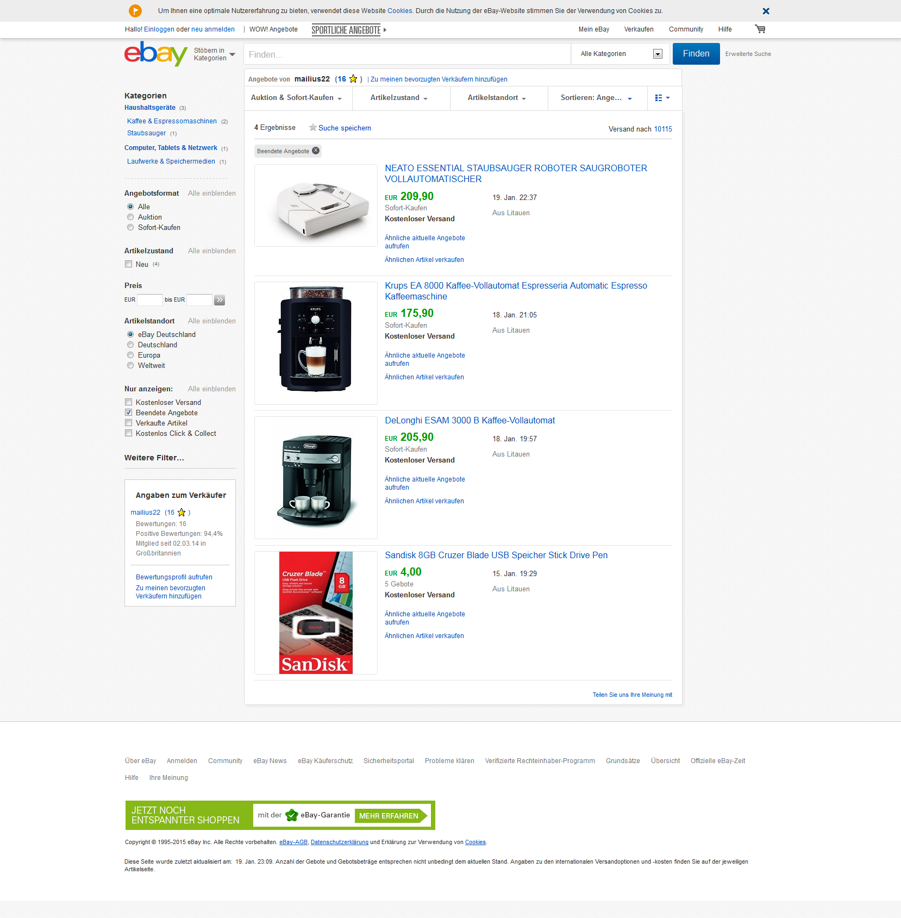This screenshot has width=901, height=918.
Task: Click the search text field
Action: coord(407,54)
